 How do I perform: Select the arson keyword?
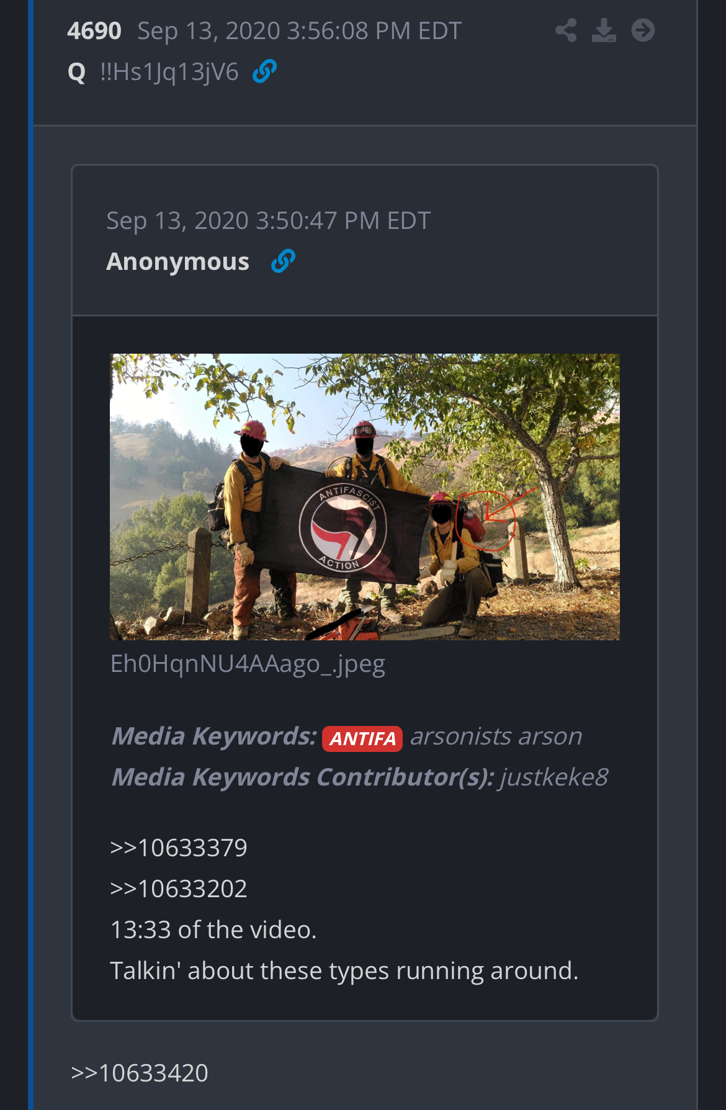pyautogui.click(x=550, y=736)
